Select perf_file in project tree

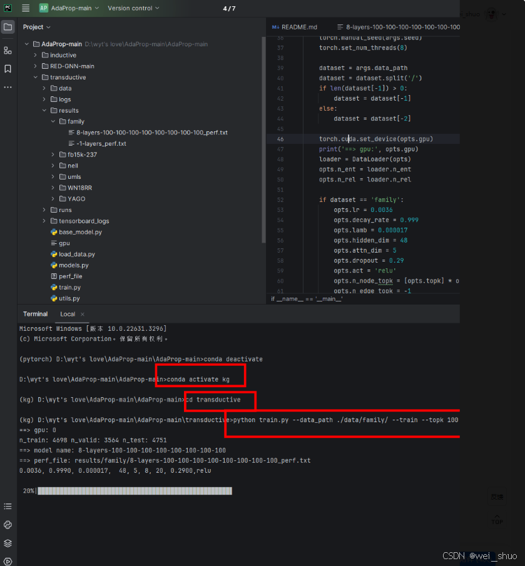tap(66, 276)
